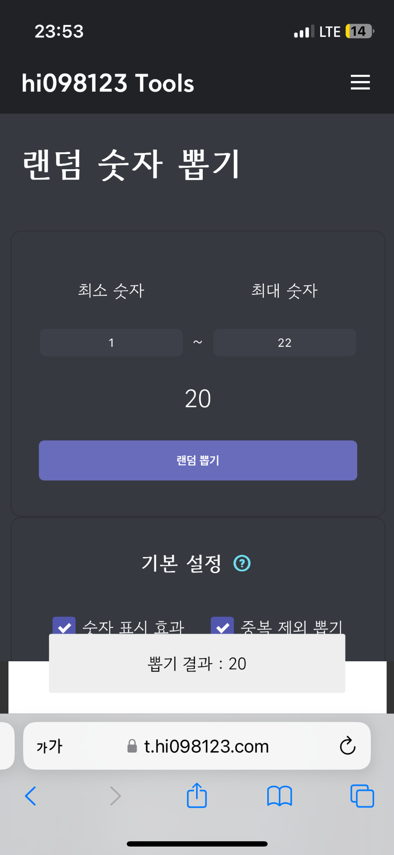Open Safari bookmarks
394x855 pixels.
pyautogui.click(x=279, y=796)
